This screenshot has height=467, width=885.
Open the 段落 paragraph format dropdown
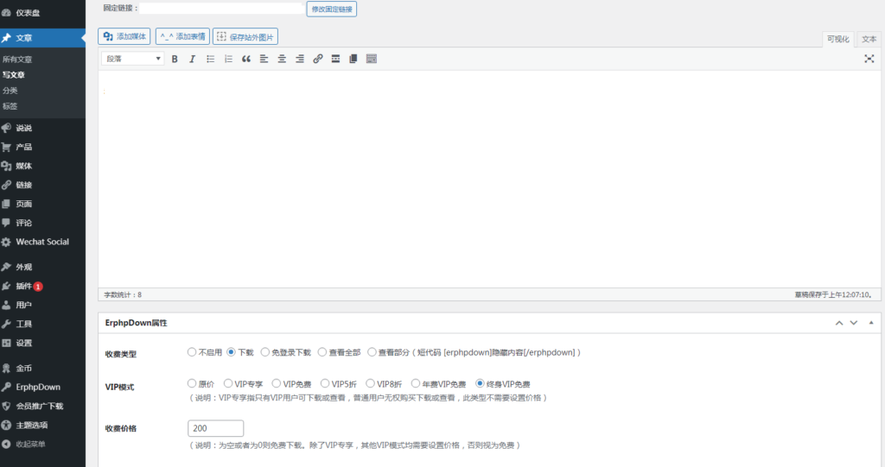132,59
